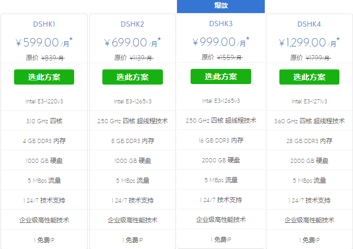Viewport: 353px width, 249px height.
Task: Select the DSHK2 plan title
Action: coord(133,24)
